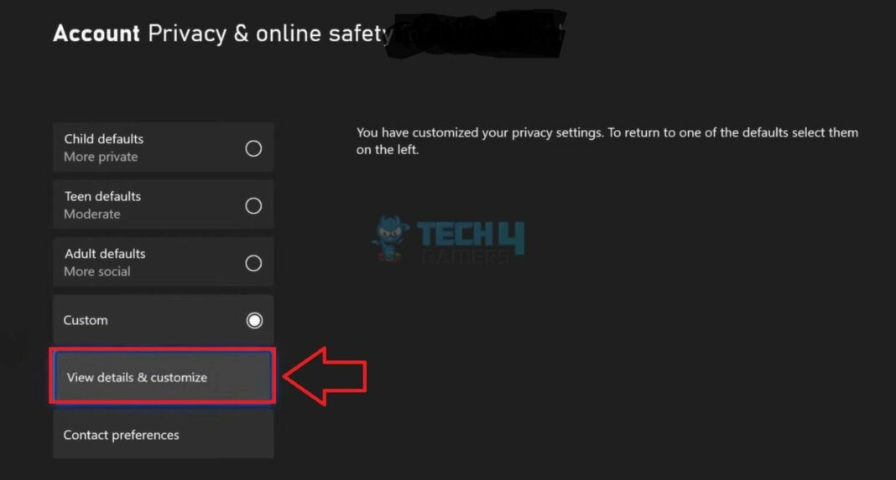Click the More social subtitle

[96, 271]
